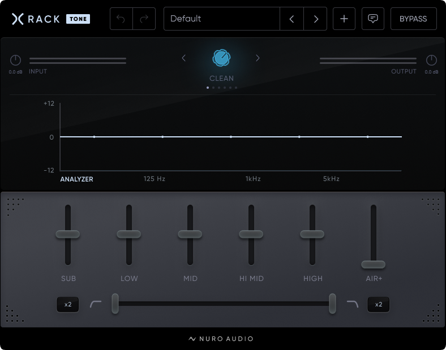Click the low-pass filter shape icon
Screen dimensions: 446x350
(x=353, y=304)
